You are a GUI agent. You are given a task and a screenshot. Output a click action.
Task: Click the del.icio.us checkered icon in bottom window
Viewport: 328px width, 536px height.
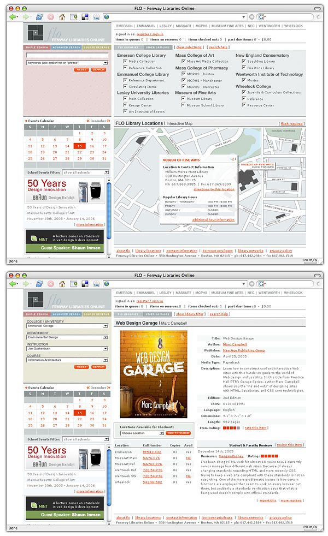coord(85,284)
